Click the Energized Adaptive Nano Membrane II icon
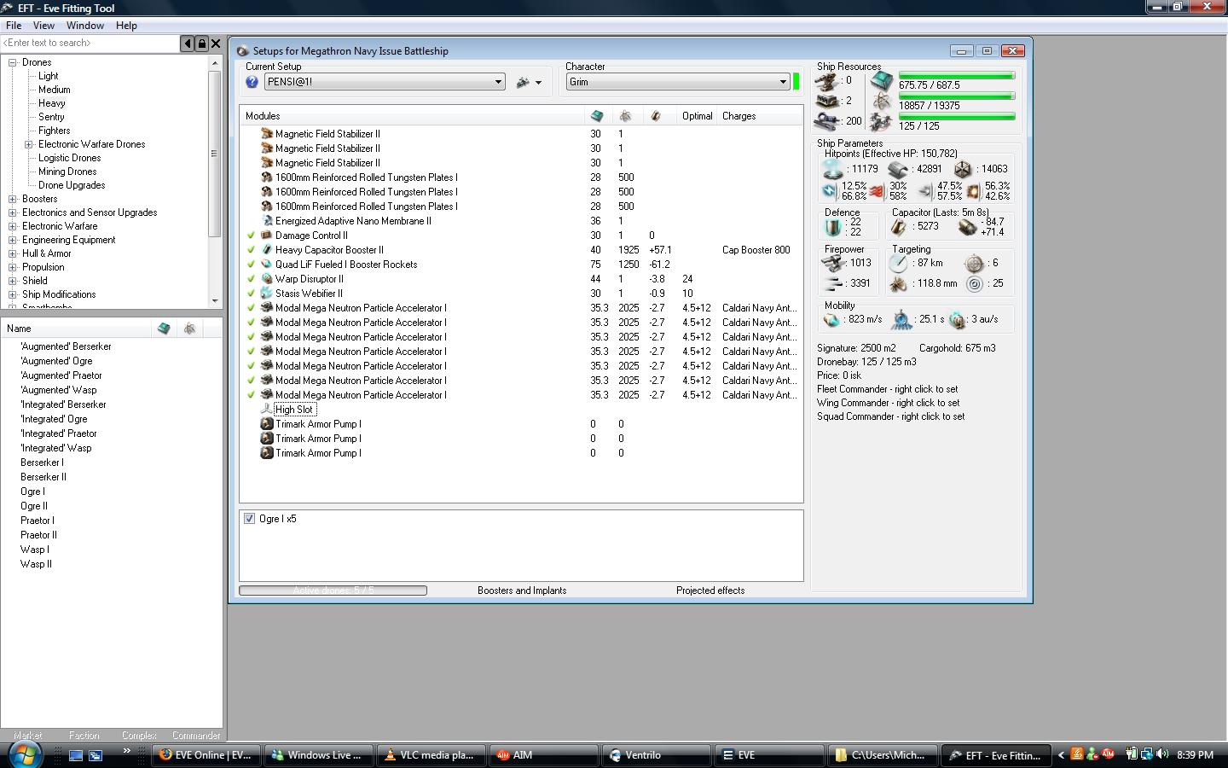Screen dimensions: 1228x768 266,221
